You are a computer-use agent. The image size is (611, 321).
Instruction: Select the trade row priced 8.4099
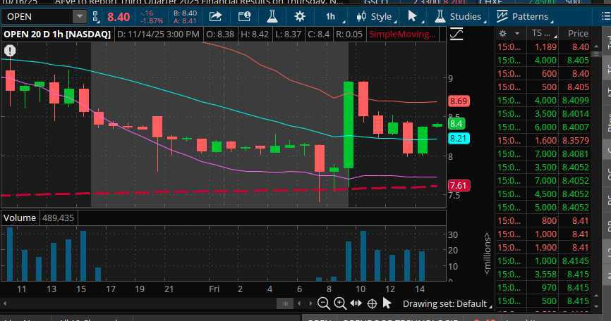543,100
